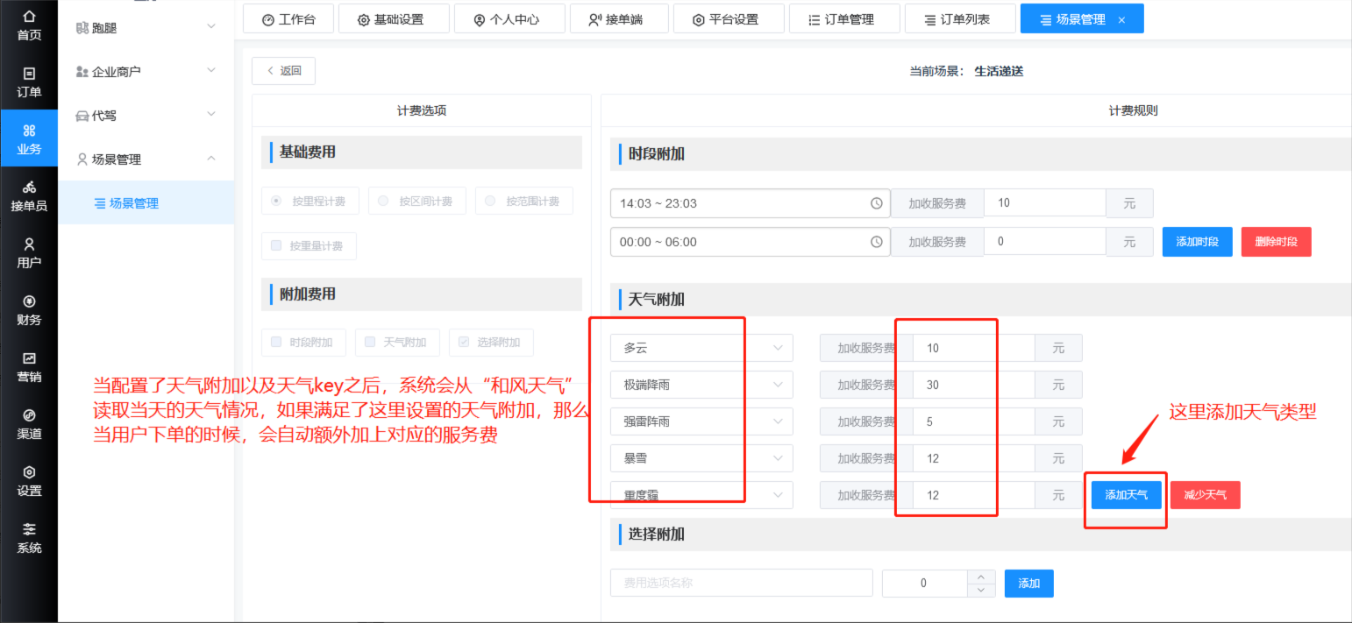Switch to the 订单管理 tab
The width and height of the screenshot is (1352, 623).
[x=843, y=19]
